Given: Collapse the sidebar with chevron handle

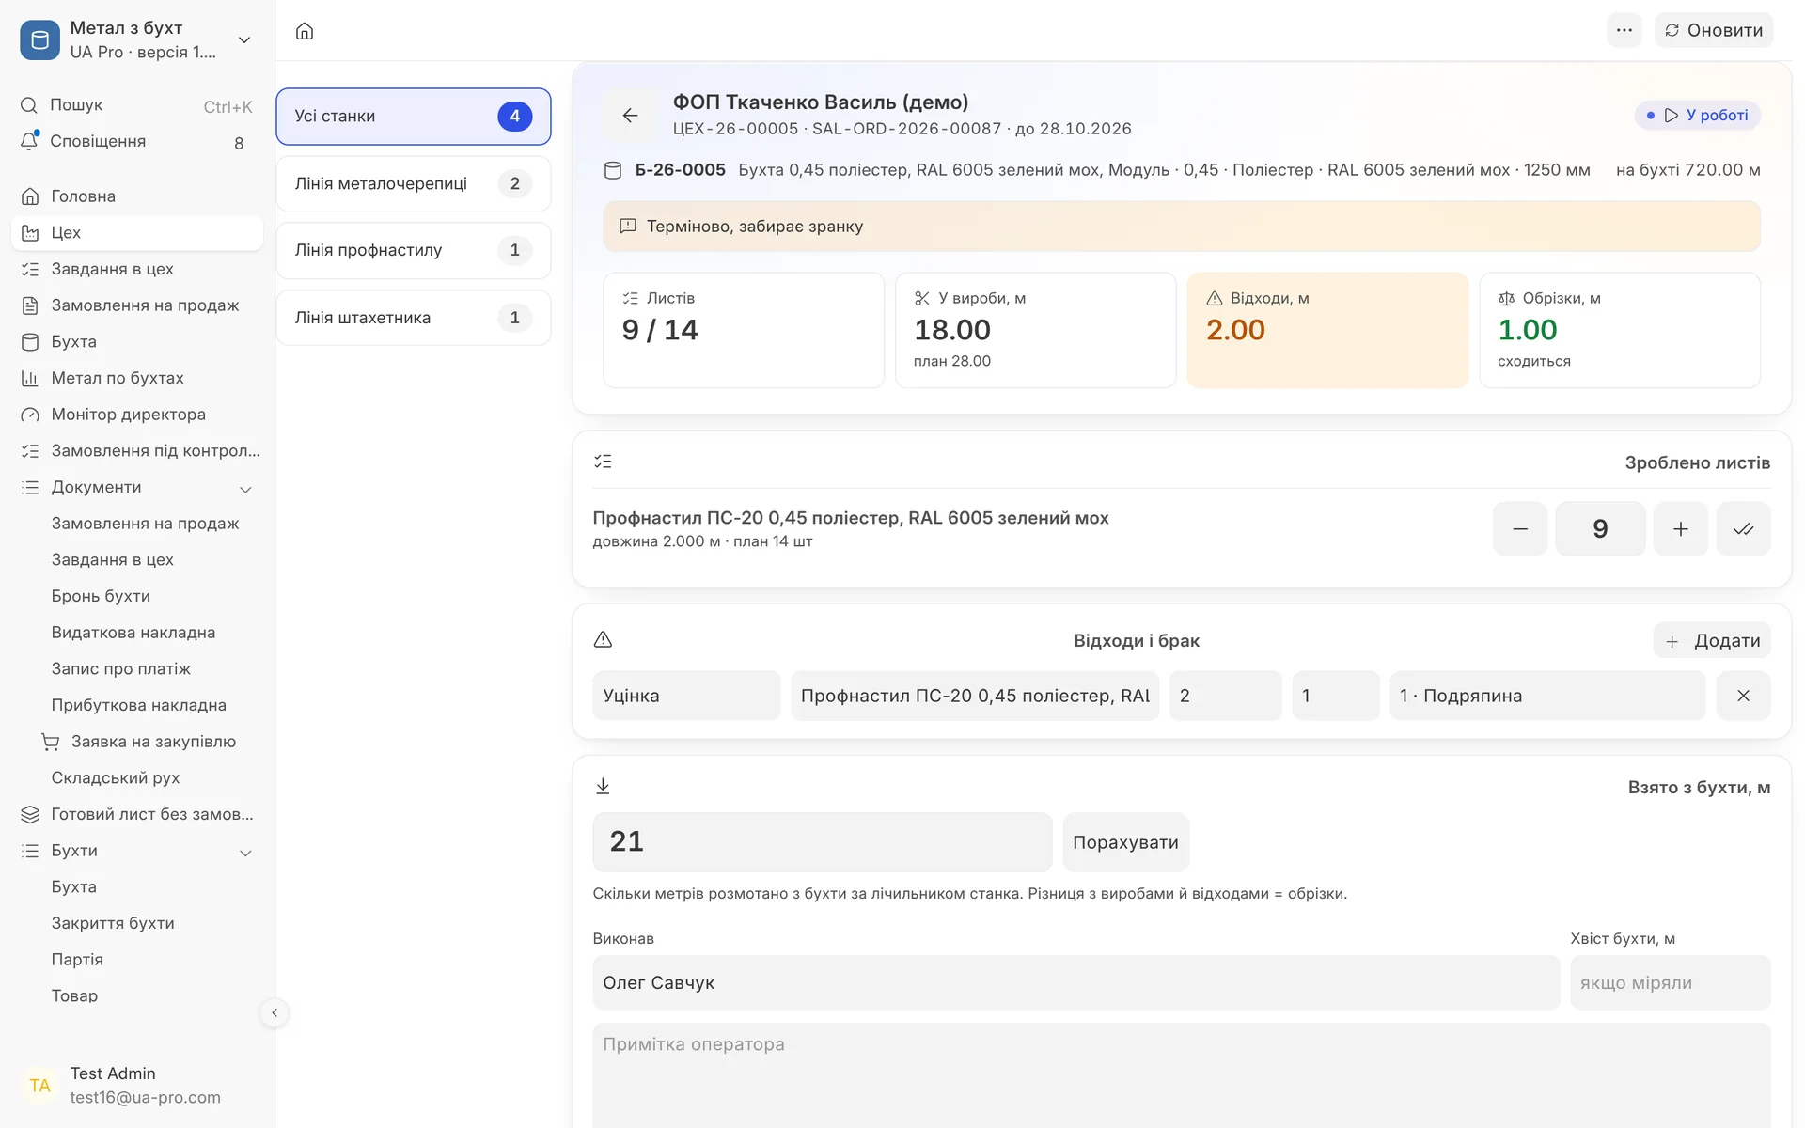Looking at the screenshot, I should click(275, 1012).
